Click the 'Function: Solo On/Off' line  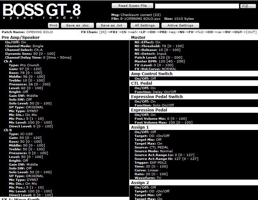pos(154,105)
